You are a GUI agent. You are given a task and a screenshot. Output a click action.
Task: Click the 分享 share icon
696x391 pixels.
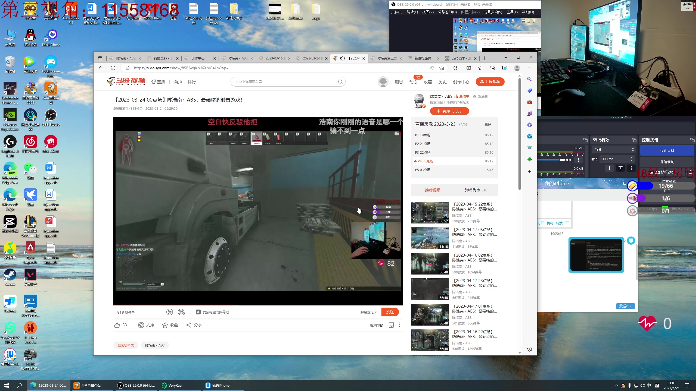pos(189,325)
